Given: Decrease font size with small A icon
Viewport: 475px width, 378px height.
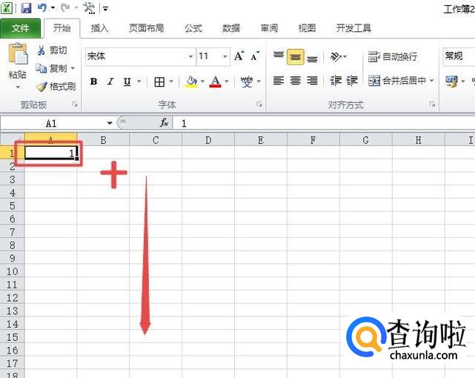Looking at the screenshot, I should [255, 56].
